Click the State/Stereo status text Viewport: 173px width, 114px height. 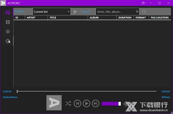click(10, 97)
